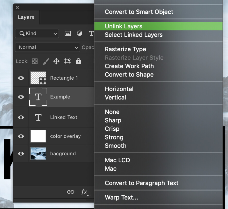
Task: Open the layer styles fx icon
Action: tap(84, 192)
